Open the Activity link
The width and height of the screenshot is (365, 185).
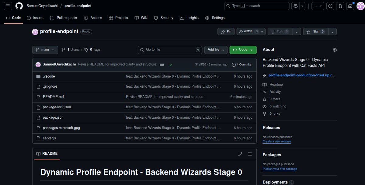[272, 92]
